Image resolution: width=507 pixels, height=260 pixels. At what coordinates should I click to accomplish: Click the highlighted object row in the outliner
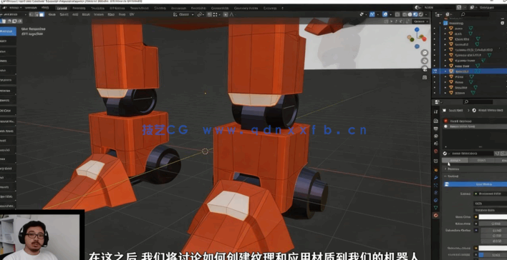coord(469,71)
